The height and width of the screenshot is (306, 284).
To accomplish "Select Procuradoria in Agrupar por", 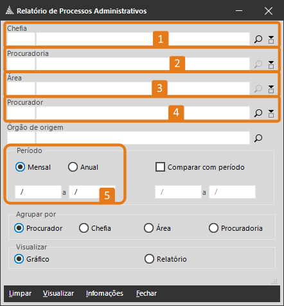I will [213, 228].
